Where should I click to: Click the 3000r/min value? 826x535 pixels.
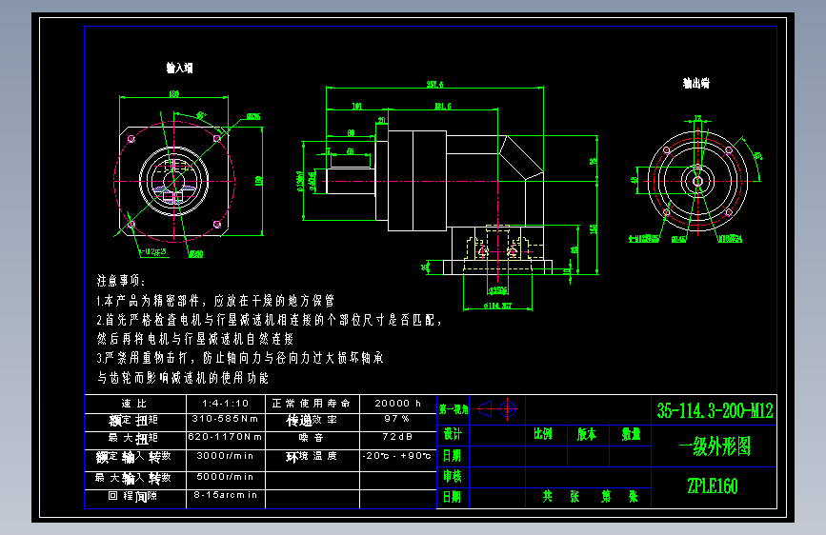pyautogui.click(x=225, y=455)
